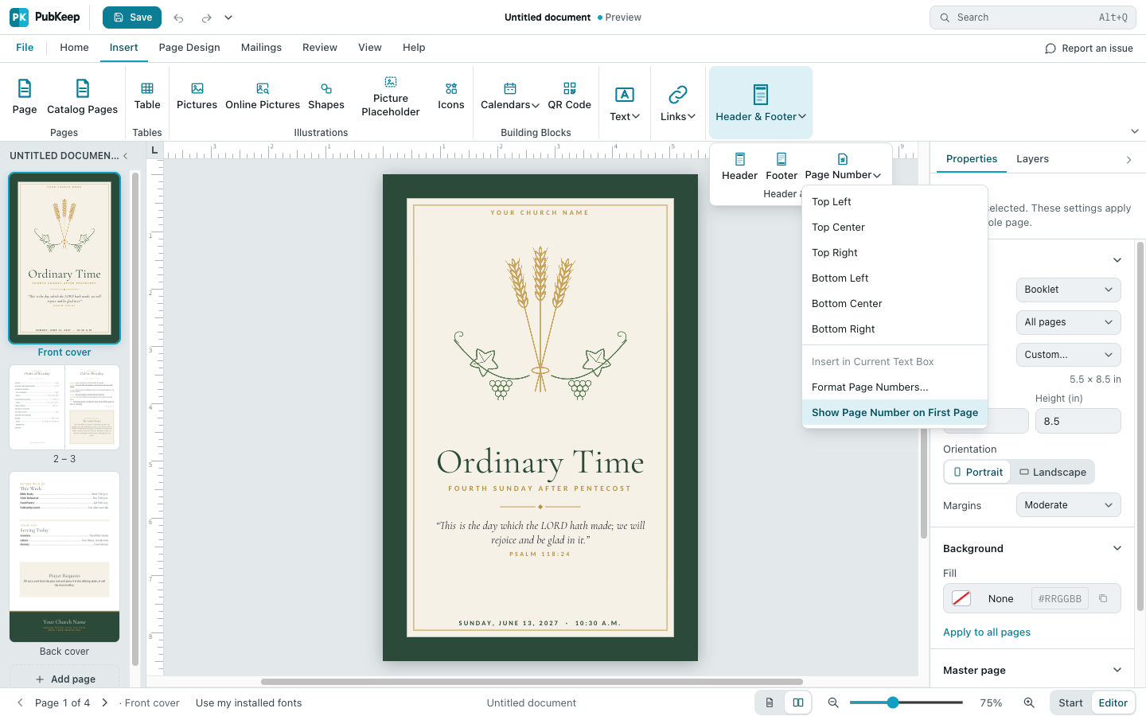The image size is (1146, 716).
Task: Open the Moderate margins dropdown
Action: click(x=1068, y=505)
